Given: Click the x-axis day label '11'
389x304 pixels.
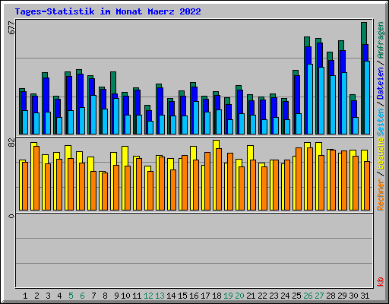Looking at the screenshot, I should [137, 296].
